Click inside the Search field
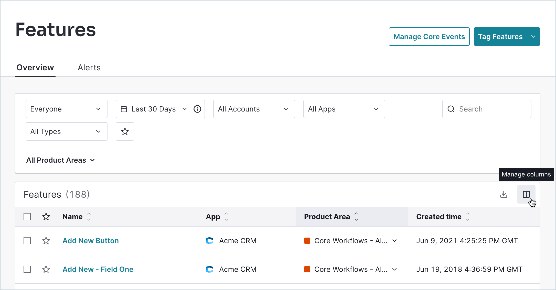This screenshot has width=556, height=290. pyautogui.click(x=486, y=109)
